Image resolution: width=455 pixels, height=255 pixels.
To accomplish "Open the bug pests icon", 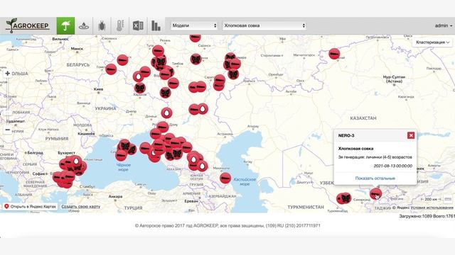I will coord(102,25).
